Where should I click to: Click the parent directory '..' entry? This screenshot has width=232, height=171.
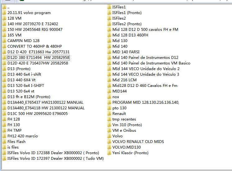8,7
